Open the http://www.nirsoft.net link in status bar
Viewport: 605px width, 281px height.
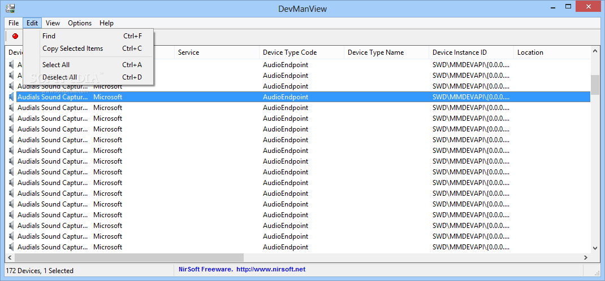(271, 270)
